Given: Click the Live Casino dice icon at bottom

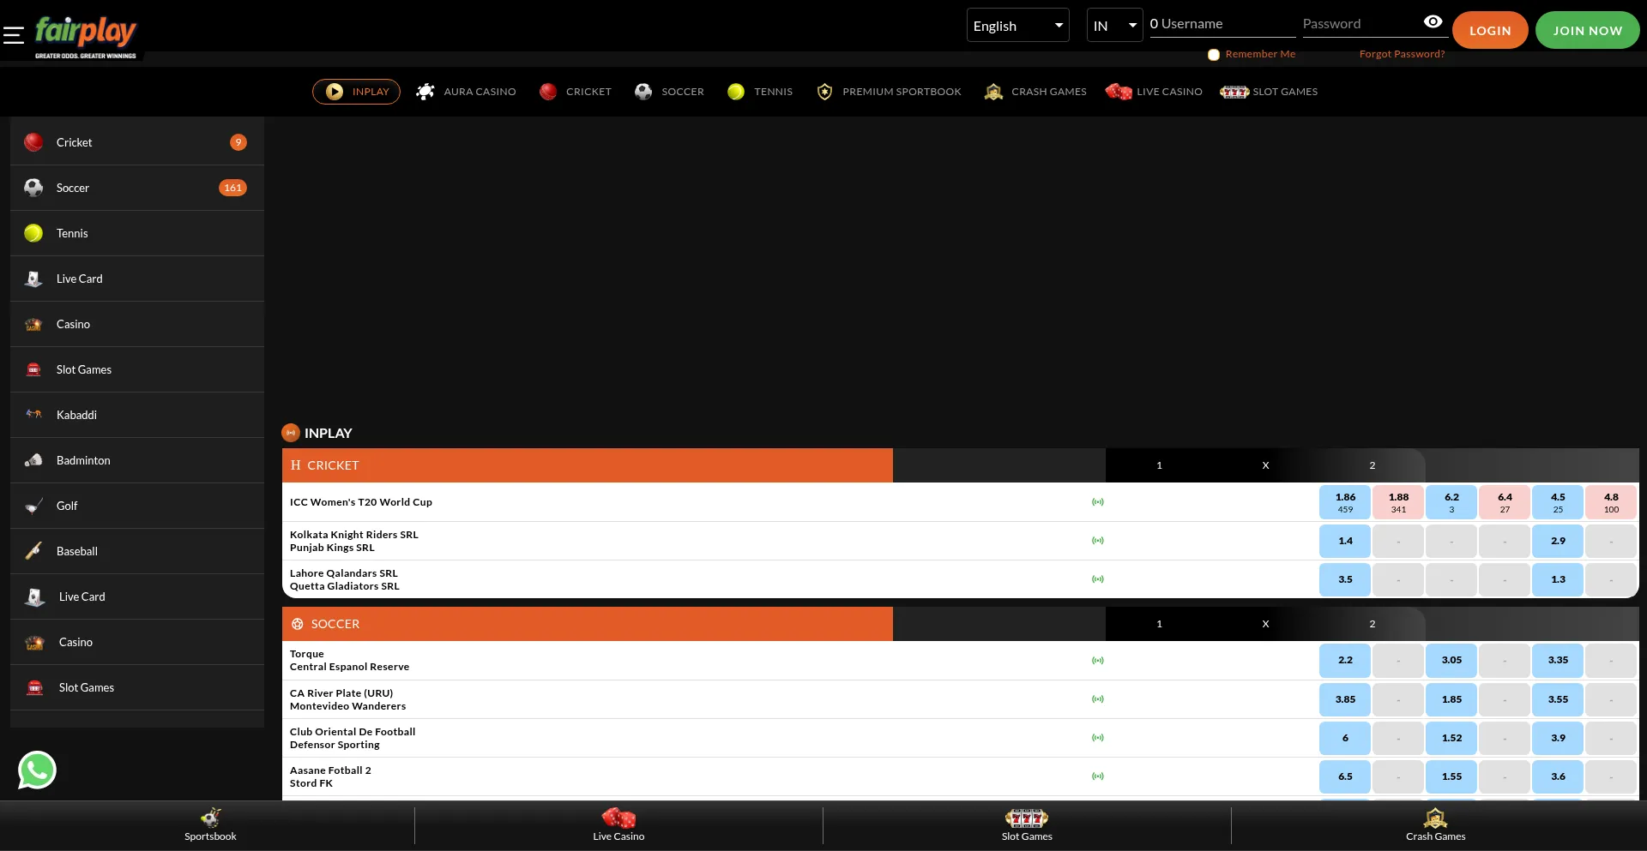Looking at the screenshot, I should [x=618, y=818].
